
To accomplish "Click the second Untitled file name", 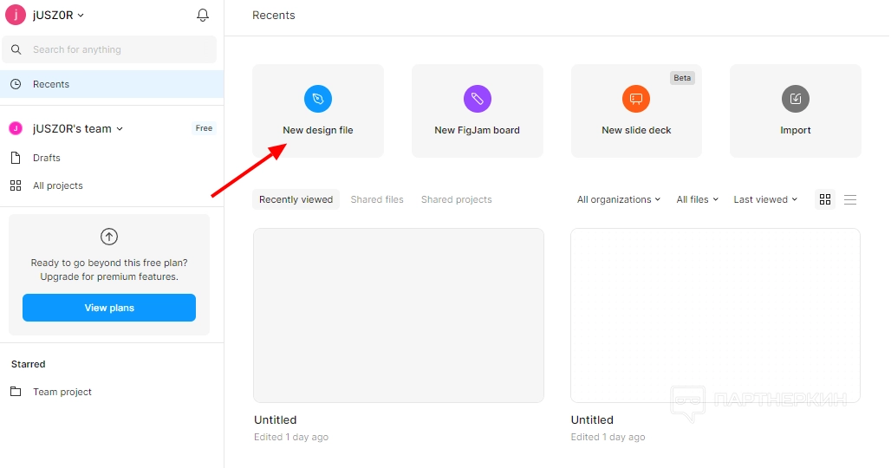I will (x=592, y=419).
